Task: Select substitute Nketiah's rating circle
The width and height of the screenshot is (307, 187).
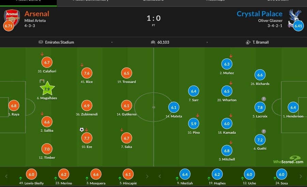Action: (x=185, y=175)
